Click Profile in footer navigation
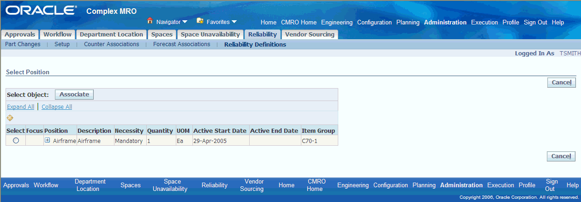Screen dimensions: 581x202 click(527, 185)
